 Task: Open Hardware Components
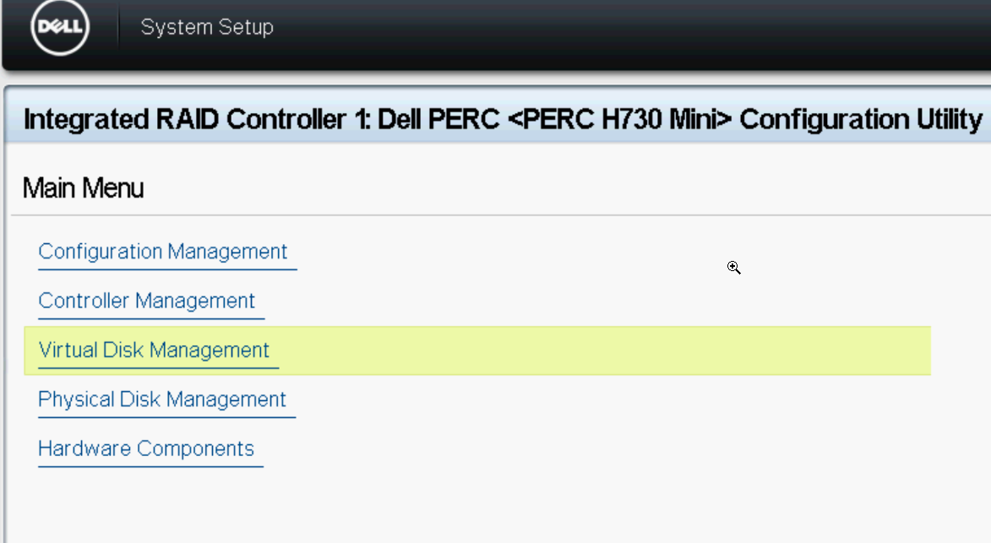(146, 449)
